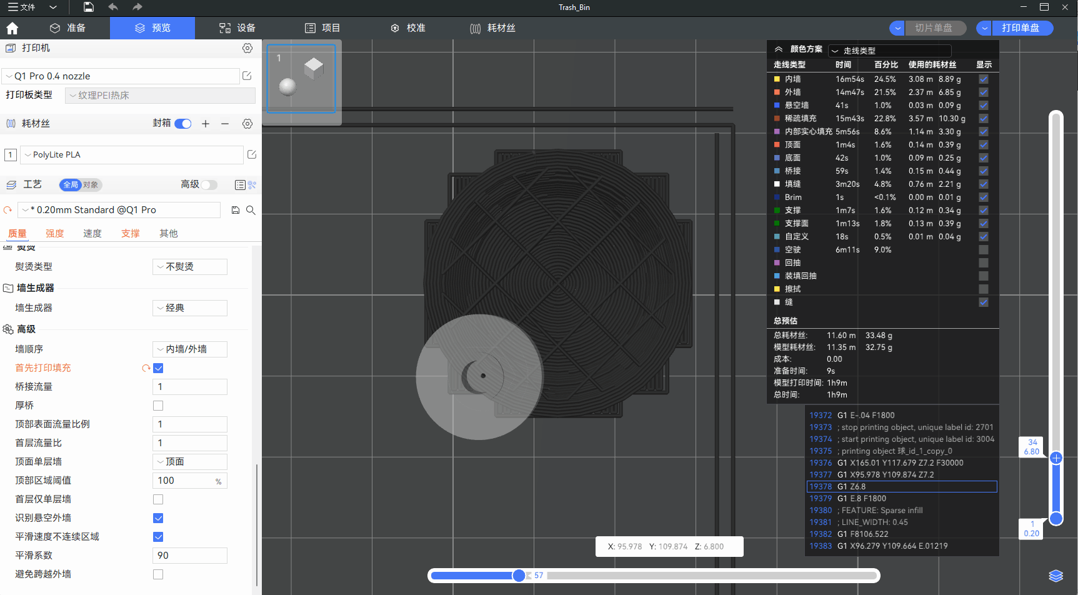Open the 强度 settings tab
Screen dimensions: 1078x595
click(55, 233)
